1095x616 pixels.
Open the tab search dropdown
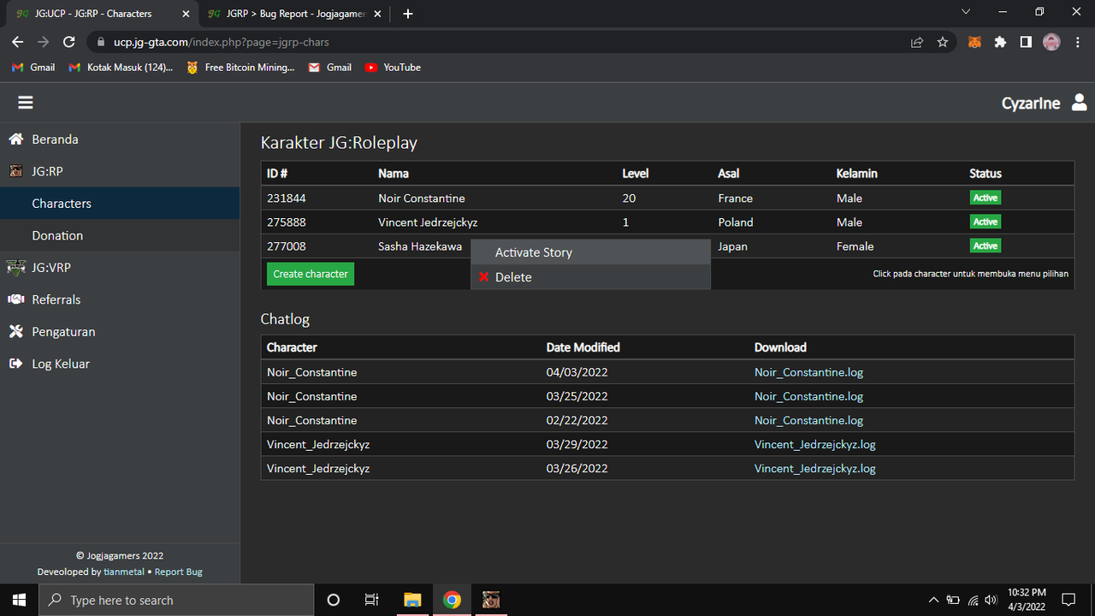[966, 12]
